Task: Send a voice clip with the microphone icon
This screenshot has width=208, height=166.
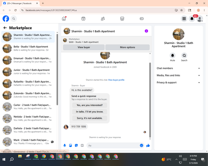Action: click(x=64, y=145)
